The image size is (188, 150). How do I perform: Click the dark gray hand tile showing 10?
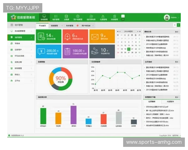coord(102,51)
